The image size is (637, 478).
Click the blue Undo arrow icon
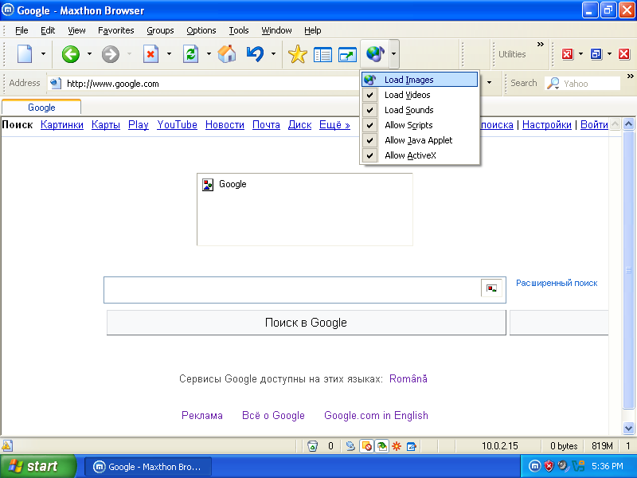(255, 53)
